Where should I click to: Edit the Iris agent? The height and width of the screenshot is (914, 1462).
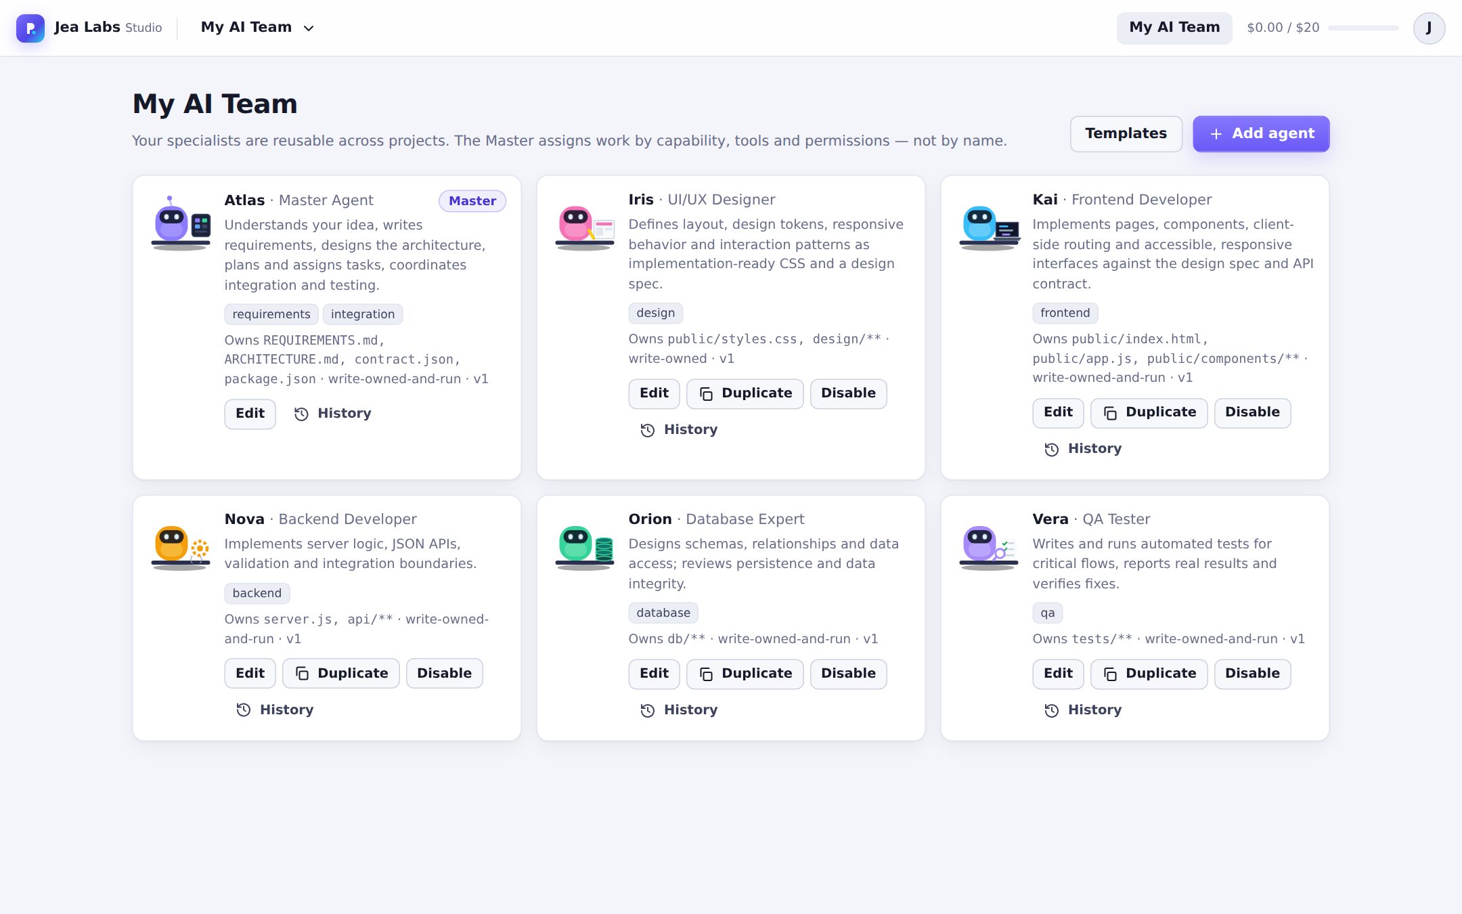click(654, 393)
